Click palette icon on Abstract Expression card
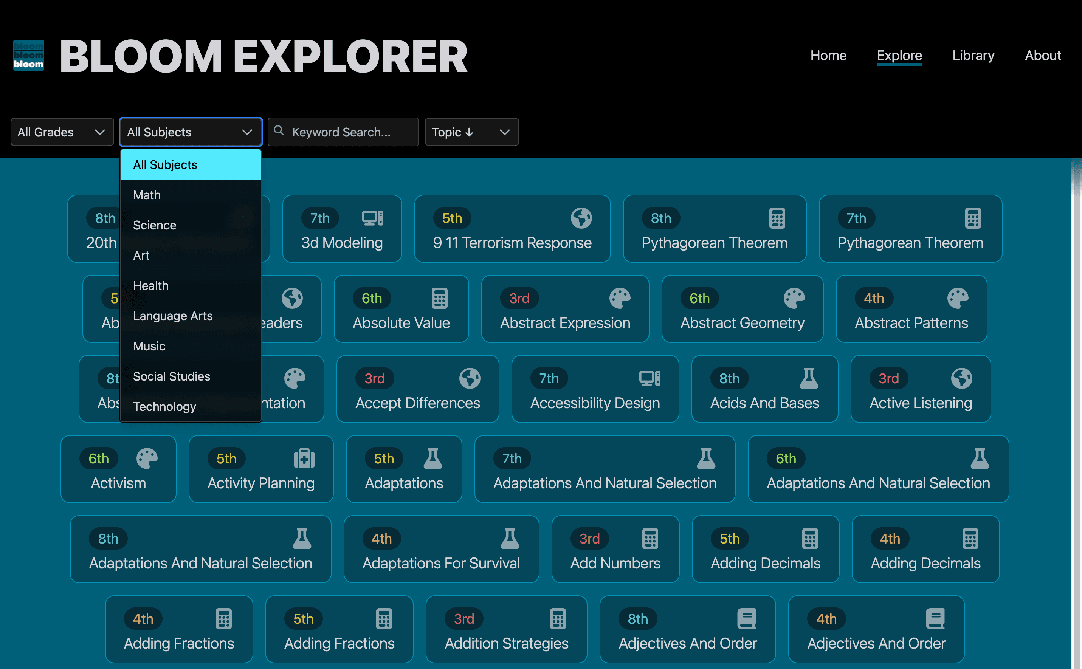 pyautogui.click(x=620, y=298)
